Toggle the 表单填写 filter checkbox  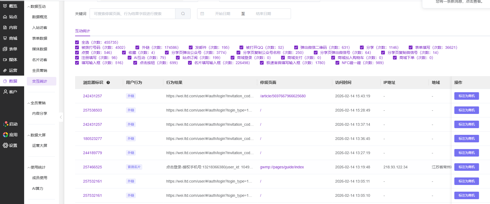(411, 47)
